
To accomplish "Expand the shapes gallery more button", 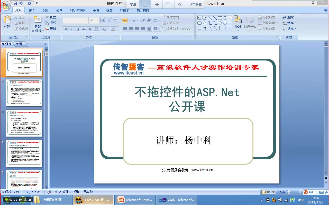I will pos(230,28).
